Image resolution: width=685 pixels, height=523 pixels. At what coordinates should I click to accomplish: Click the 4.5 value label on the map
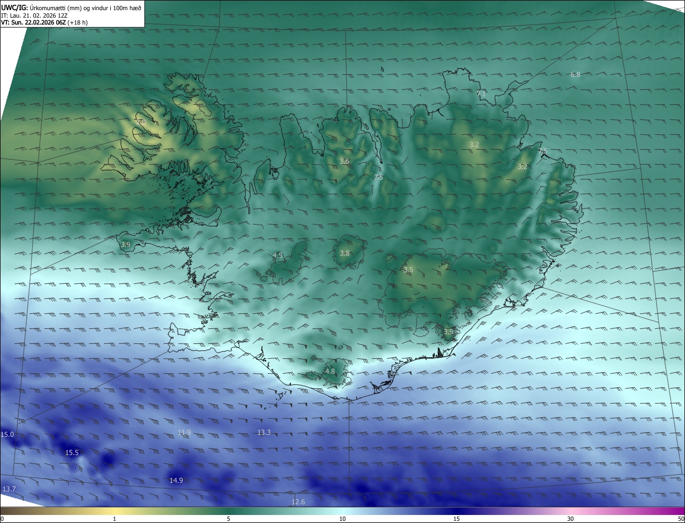click(x=278, y=256)
